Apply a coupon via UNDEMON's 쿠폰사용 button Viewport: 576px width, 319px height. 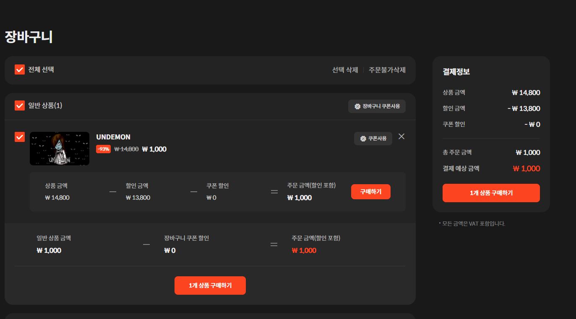373,139
